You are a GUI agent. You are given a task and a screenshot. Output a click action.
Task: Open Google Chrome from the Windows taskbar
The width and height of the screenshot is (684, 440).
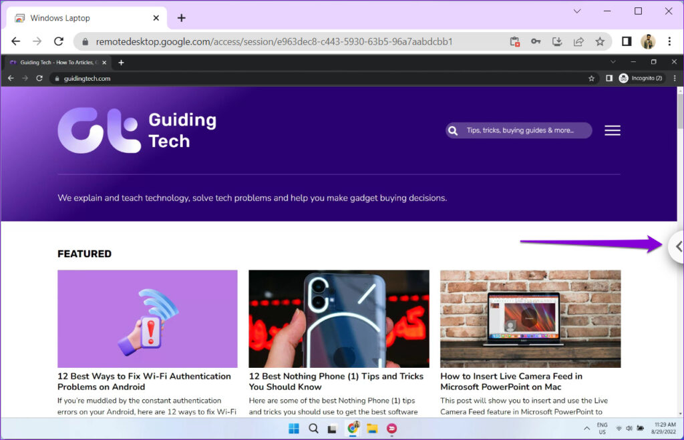(x=353, y=428)
